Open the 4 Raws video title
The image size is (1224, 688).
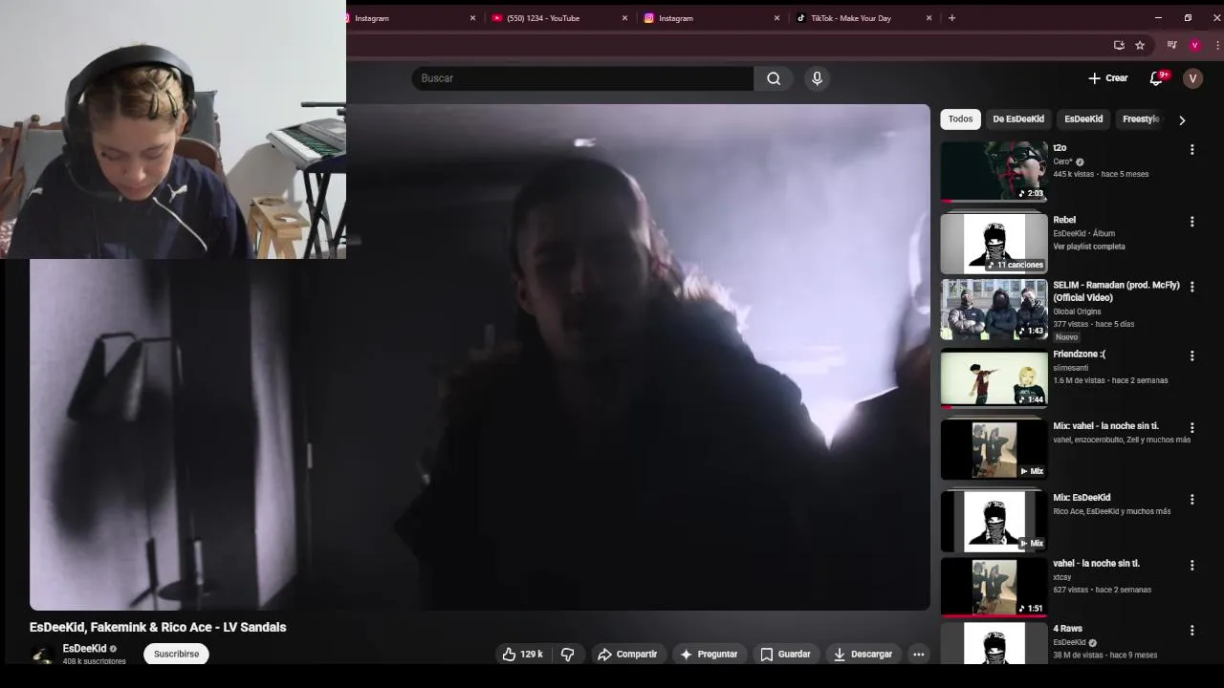point(1067,629)
